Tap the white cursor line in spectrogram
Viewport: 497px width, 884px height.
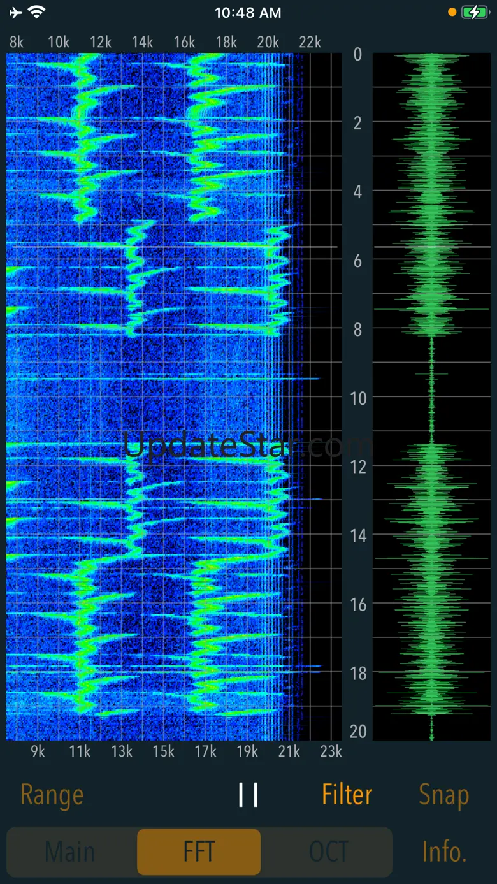[175, 247]
